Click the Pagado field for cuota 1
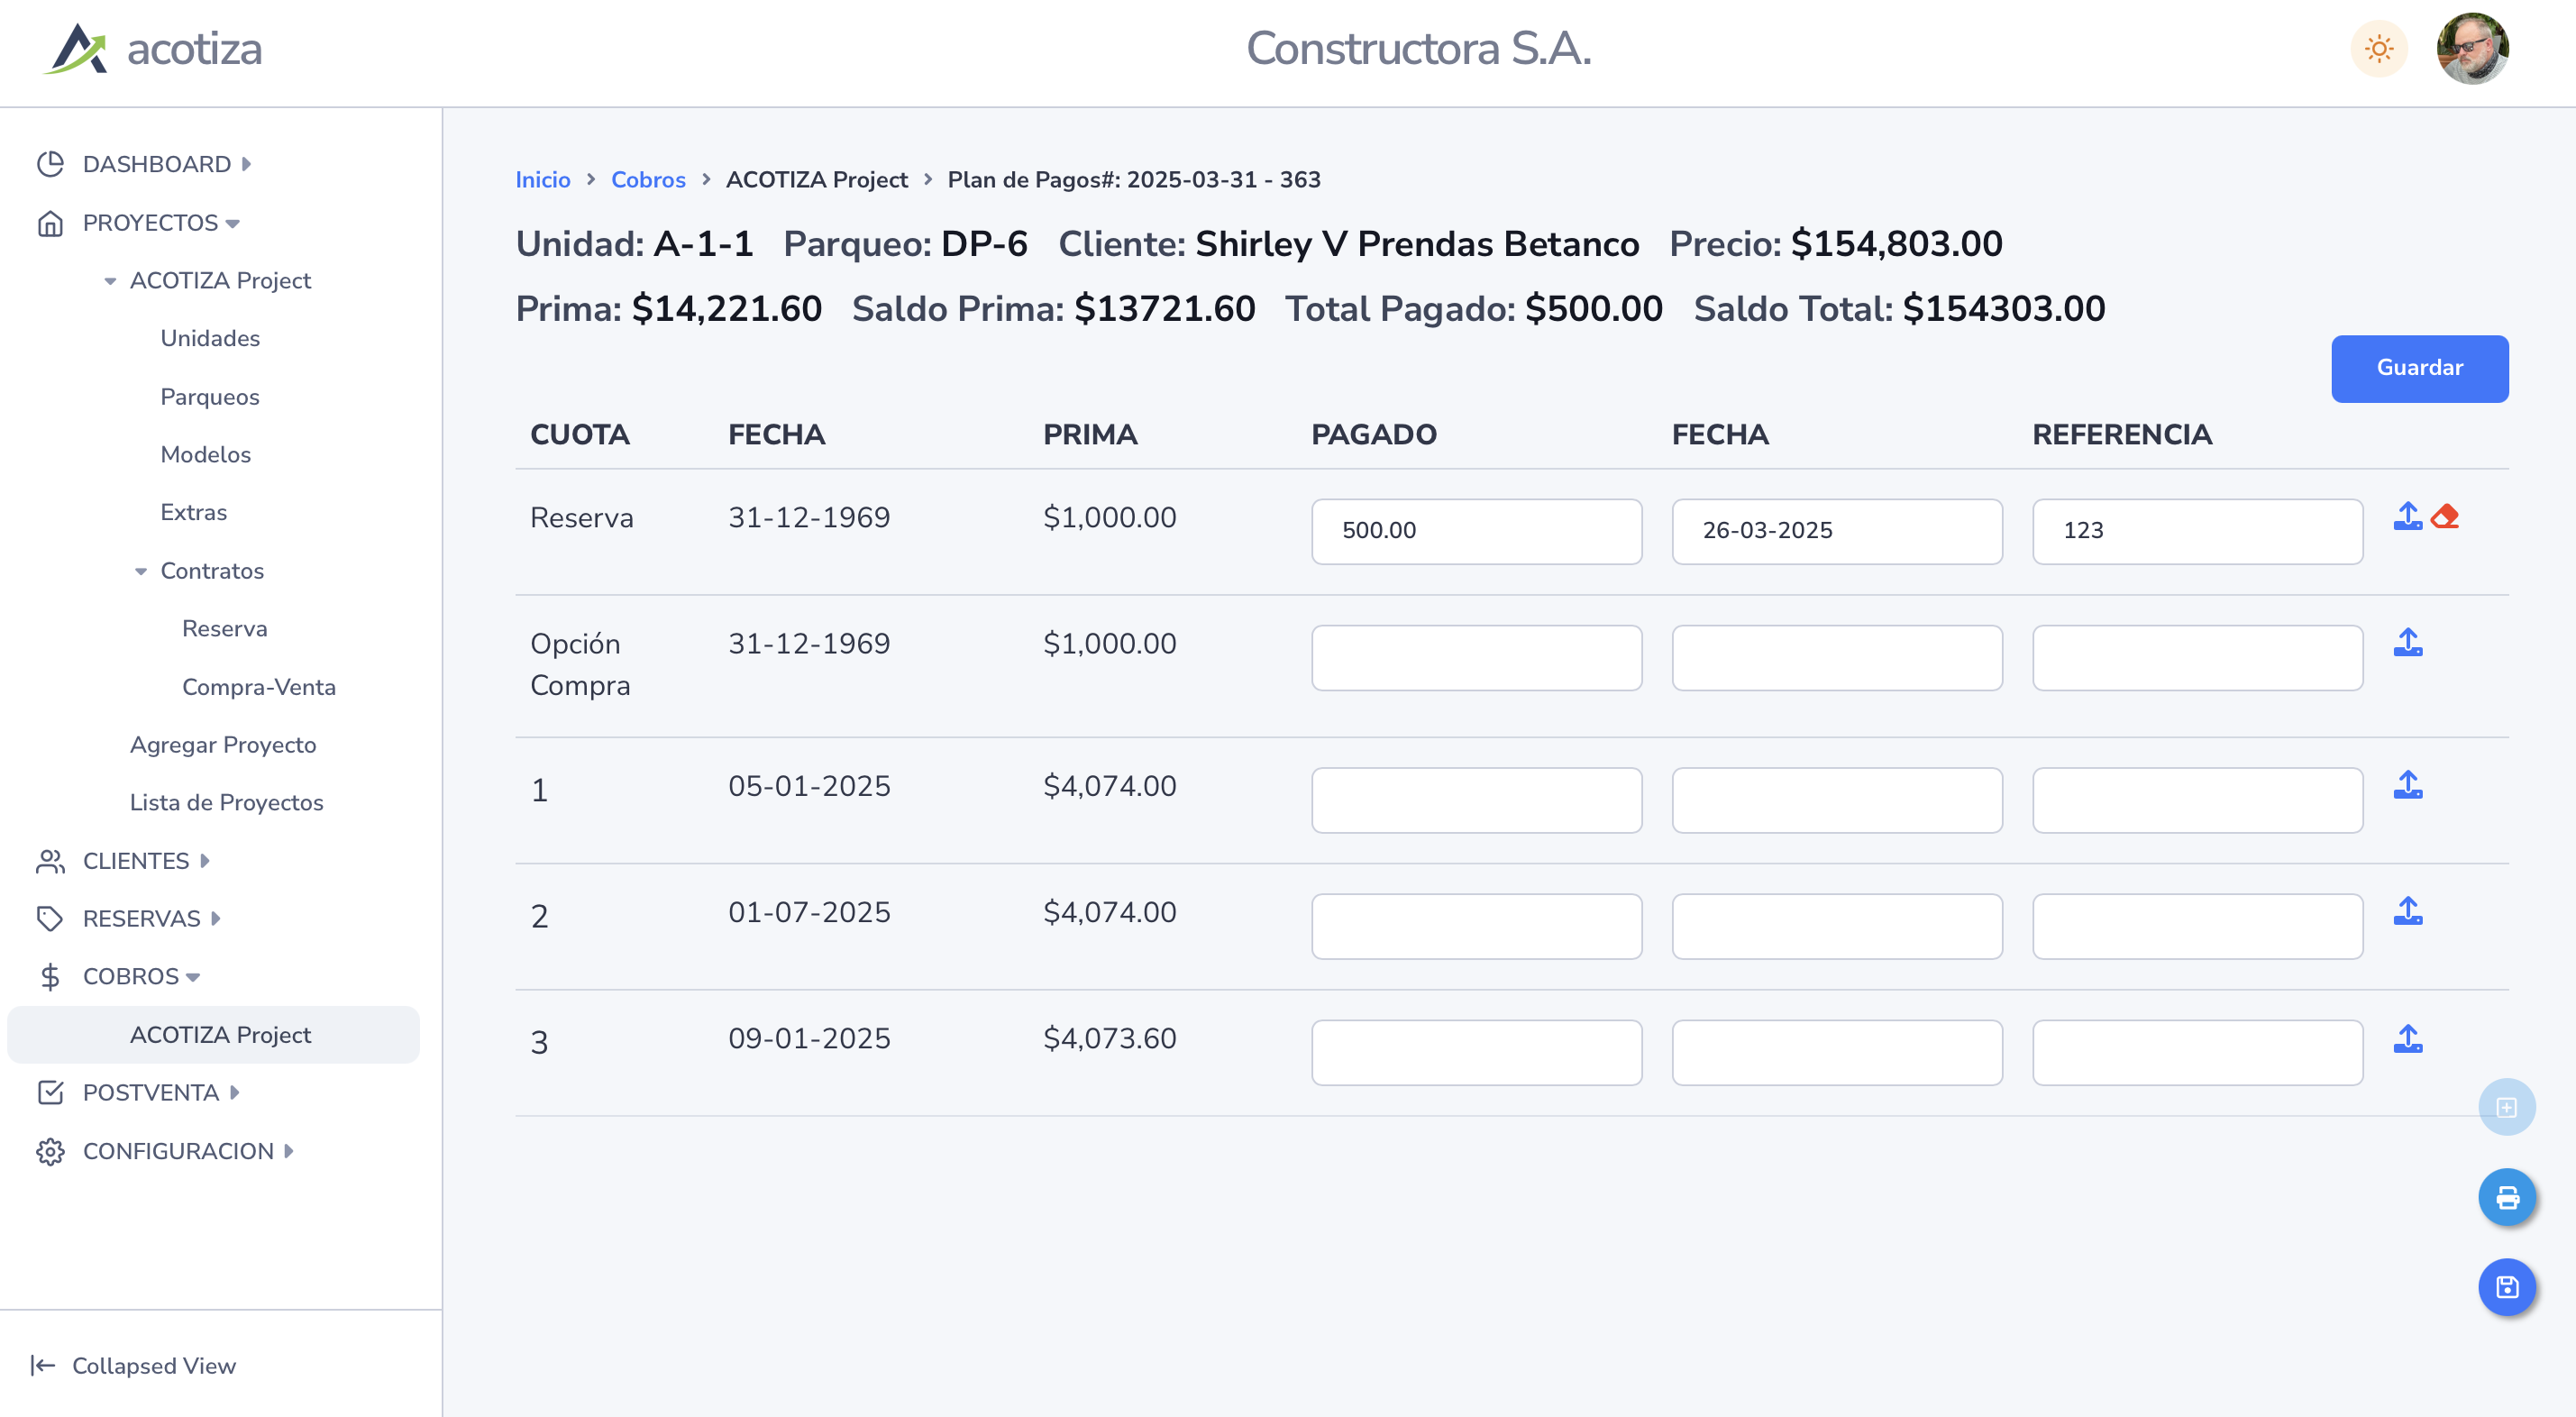This screenshot has height=1417, width=2576. [x=1476, y=800]
